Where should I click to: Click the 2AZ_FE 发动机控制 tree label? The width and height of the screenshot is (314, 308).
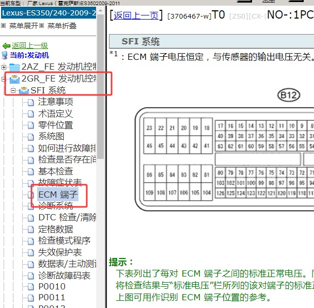[59, 67]
